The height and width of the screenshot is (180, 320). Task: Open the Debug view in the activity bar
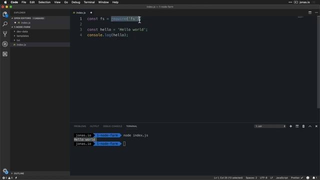[x=5, y=44]
